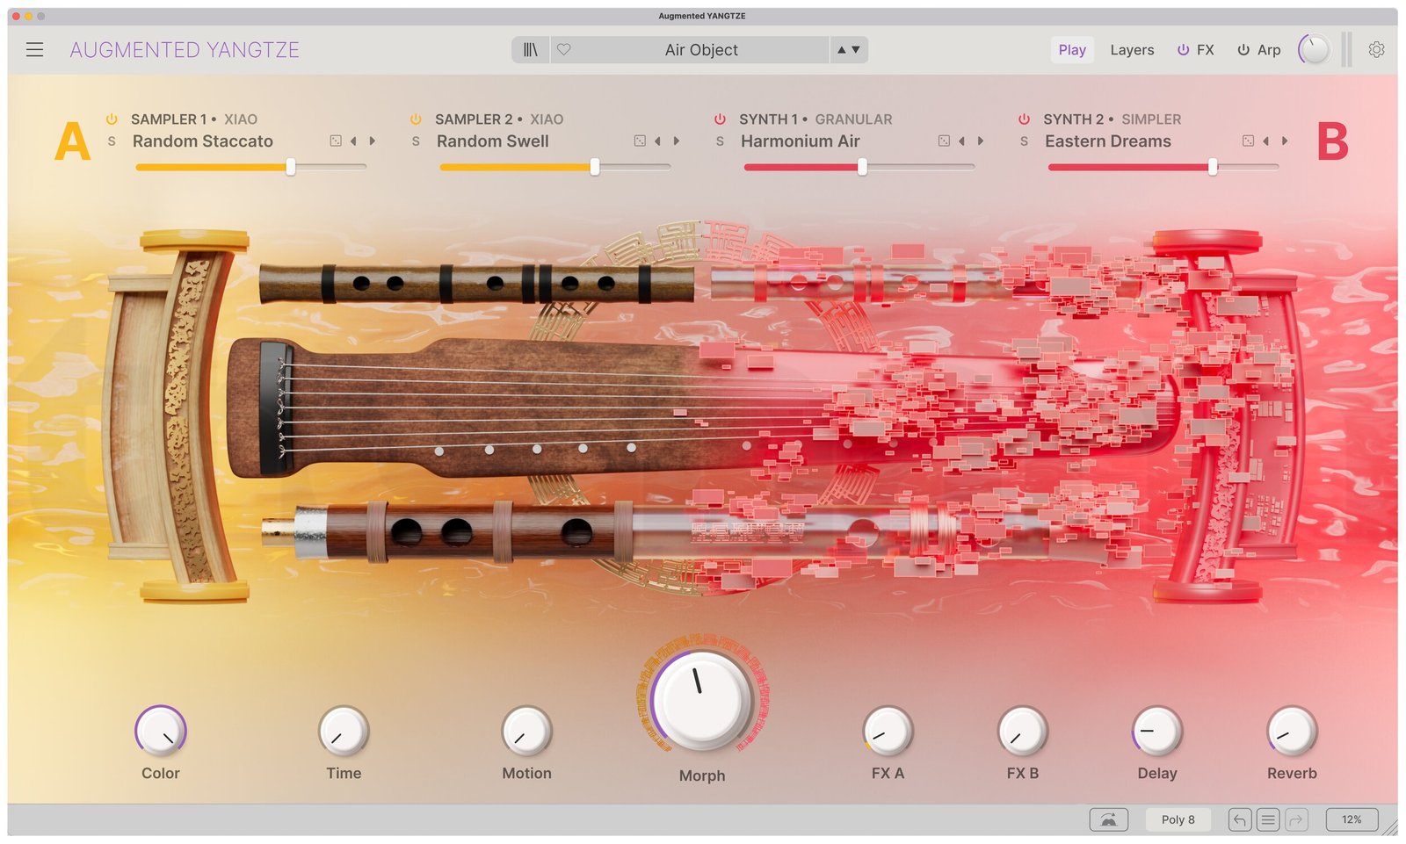Screen dimensions: 1406x844
Task: Switch to the Play tab
Action: point(1071,50)
